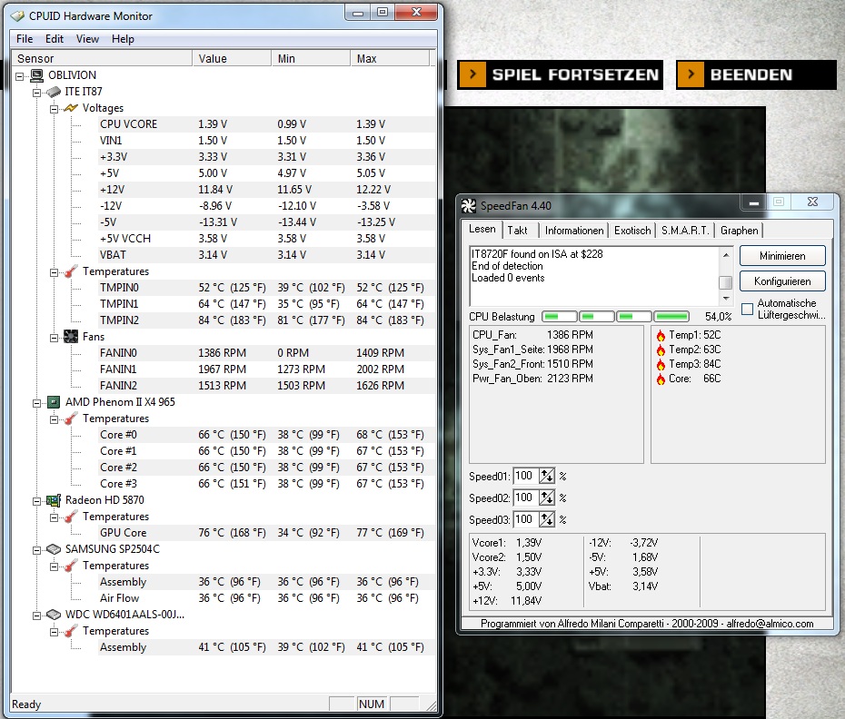Click the Konfigurieren button

782,281
